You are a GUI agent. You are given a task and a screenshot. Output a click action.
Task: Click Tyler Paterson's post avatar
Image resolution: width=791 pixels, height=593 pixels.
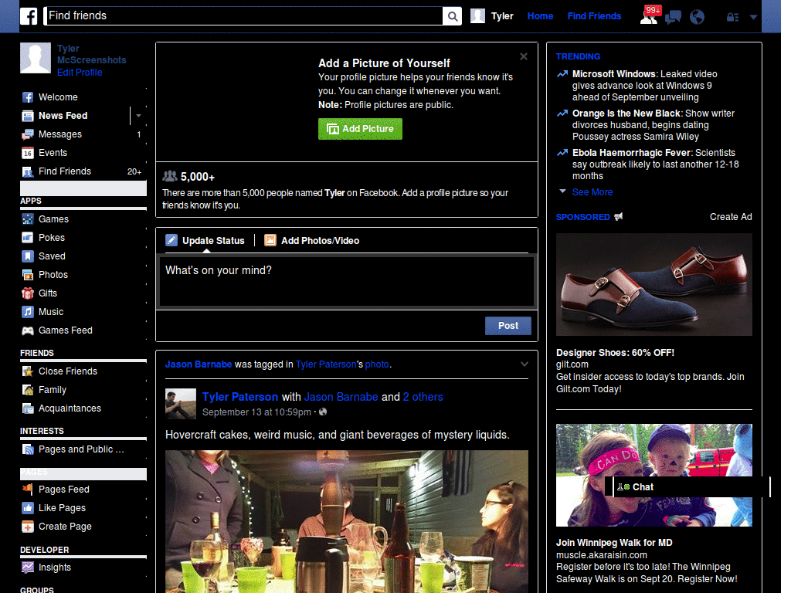pos(181,404)
